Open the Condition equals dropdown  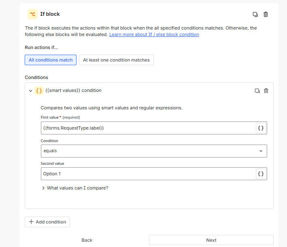[154, 151]
